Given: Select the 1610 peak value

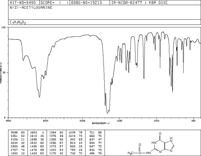Looking at the screenshot, I should click(x=33, y=136).
